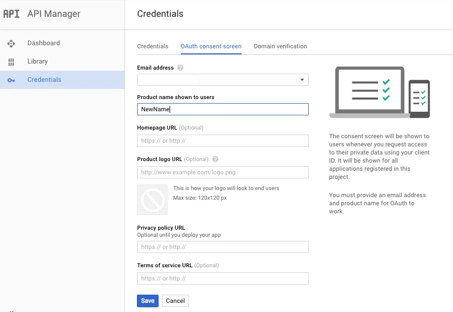Click the Library icon in sidebar
Screen dimensions: 453x312
tap(11, 62)
